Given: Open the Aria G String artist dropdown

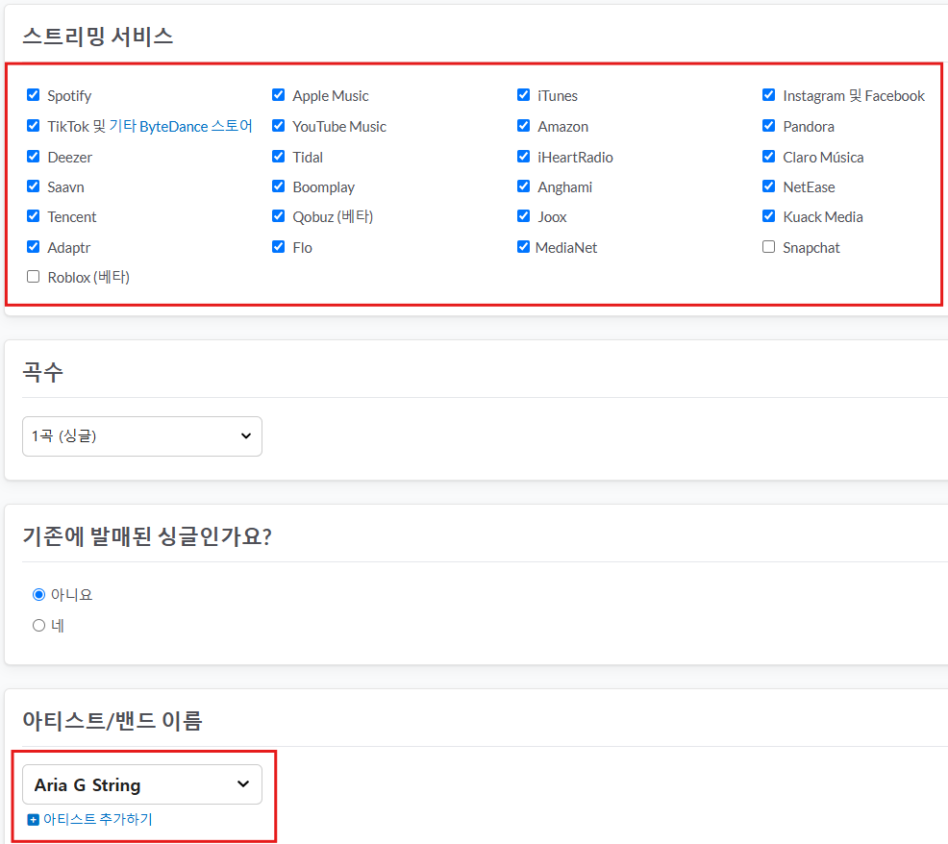Looking at the screenshot, I should point(142,784).
